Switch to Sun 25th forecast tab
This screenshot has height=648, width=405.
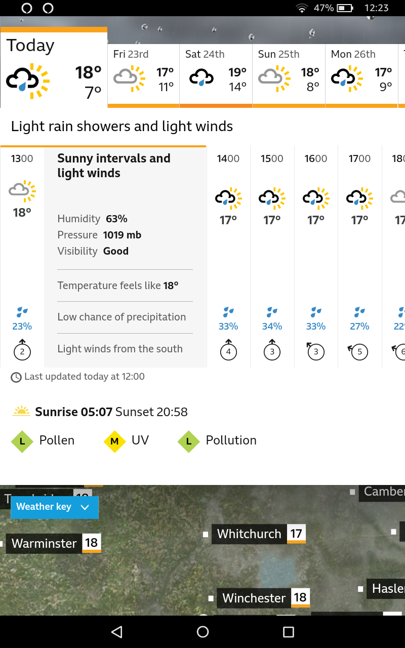pos(289,76)
